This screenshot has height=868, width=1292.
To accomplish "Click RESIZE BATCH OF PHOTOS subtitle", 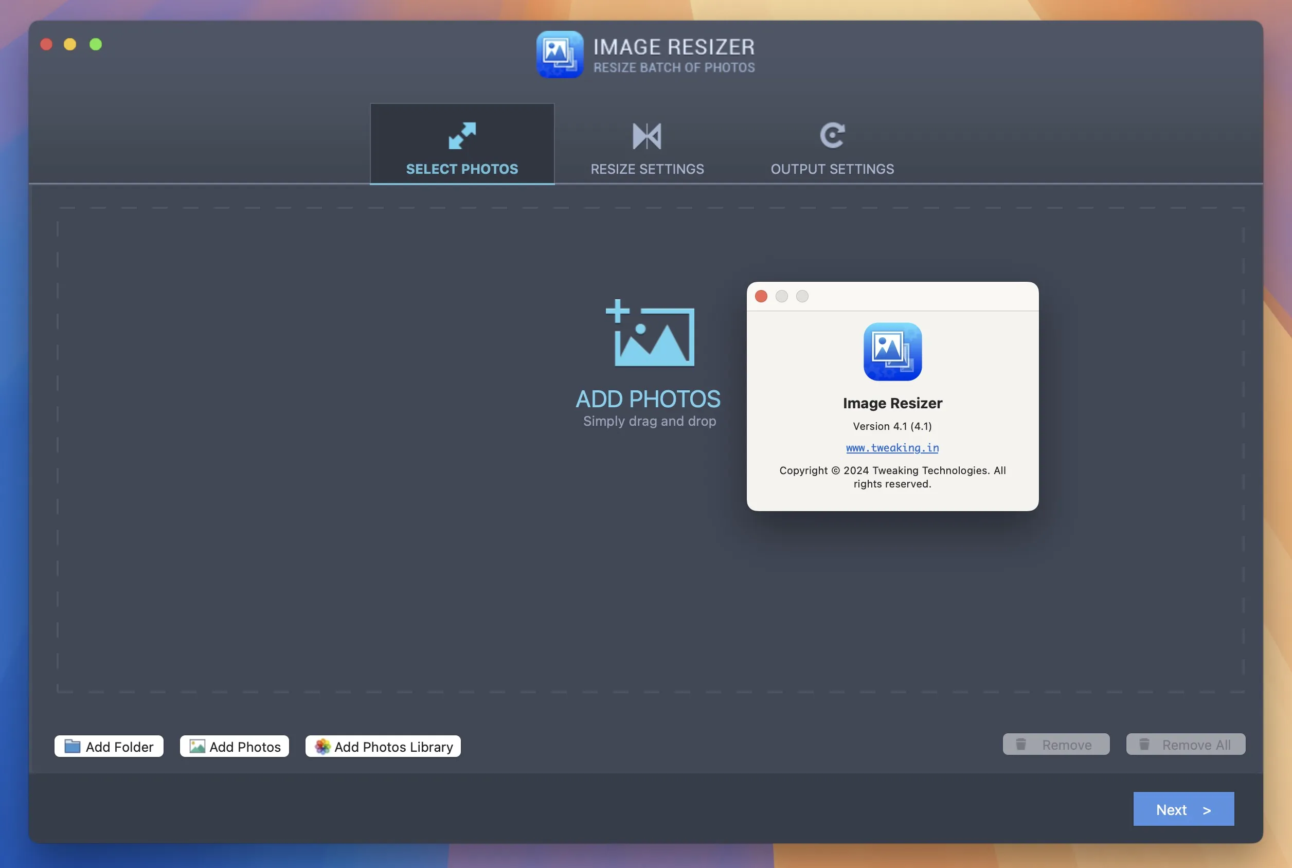I will point(674,67).
